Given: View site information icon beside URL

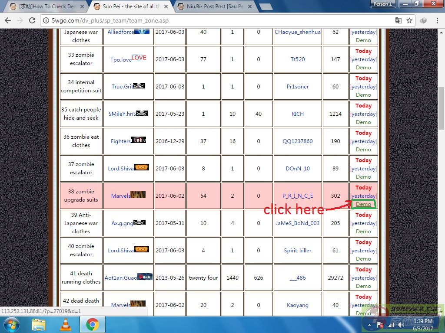Looking at the screenshot, I should 46,20.
